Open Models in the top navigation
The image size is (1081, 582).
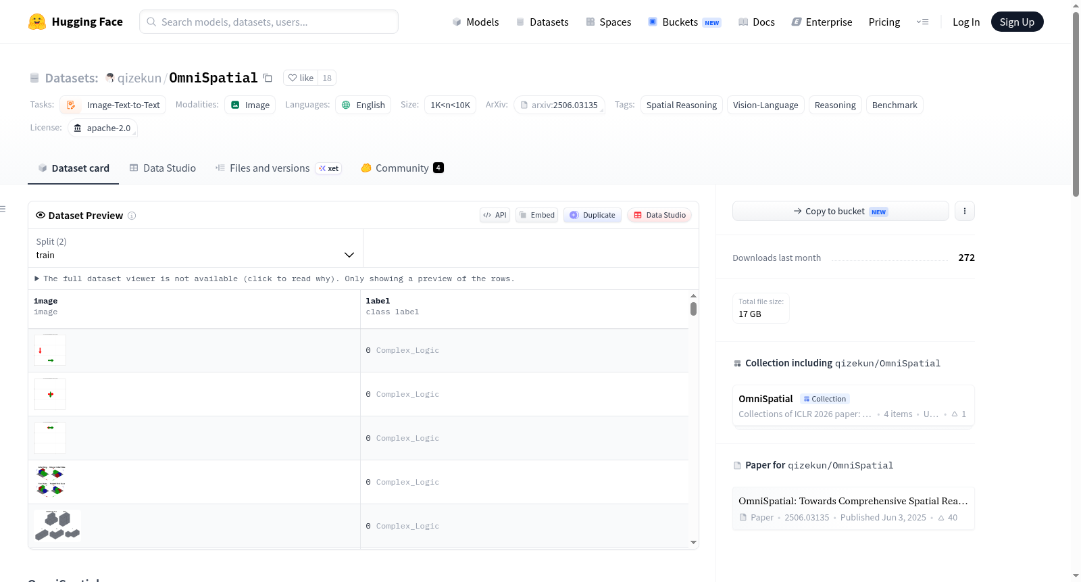click(x=476, y=22)
